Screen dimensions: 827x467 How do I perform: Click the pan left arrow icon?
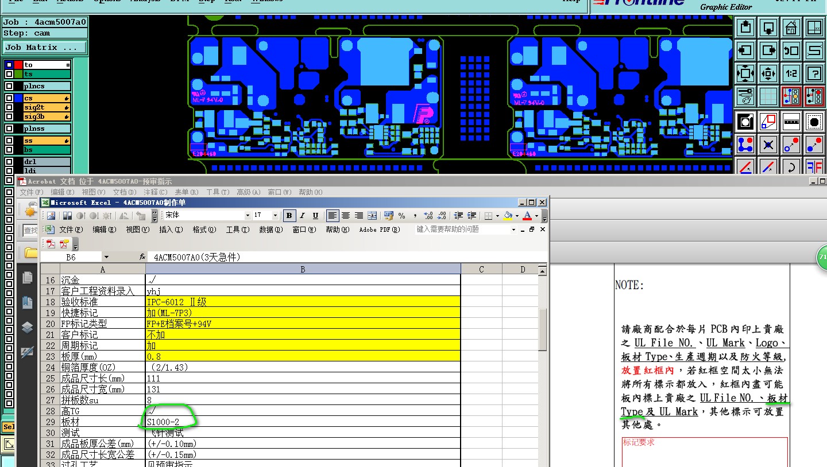click(x=745, y=50)
